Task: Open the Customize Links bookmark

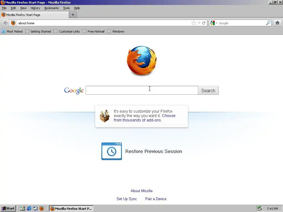Action: click(x=67, y=31)
